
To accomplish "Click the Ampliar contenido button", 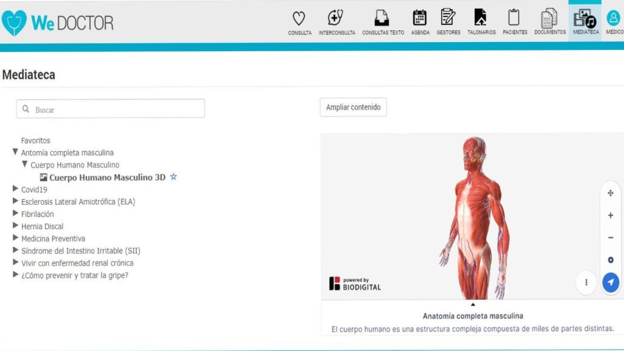I will click(353, 107).
